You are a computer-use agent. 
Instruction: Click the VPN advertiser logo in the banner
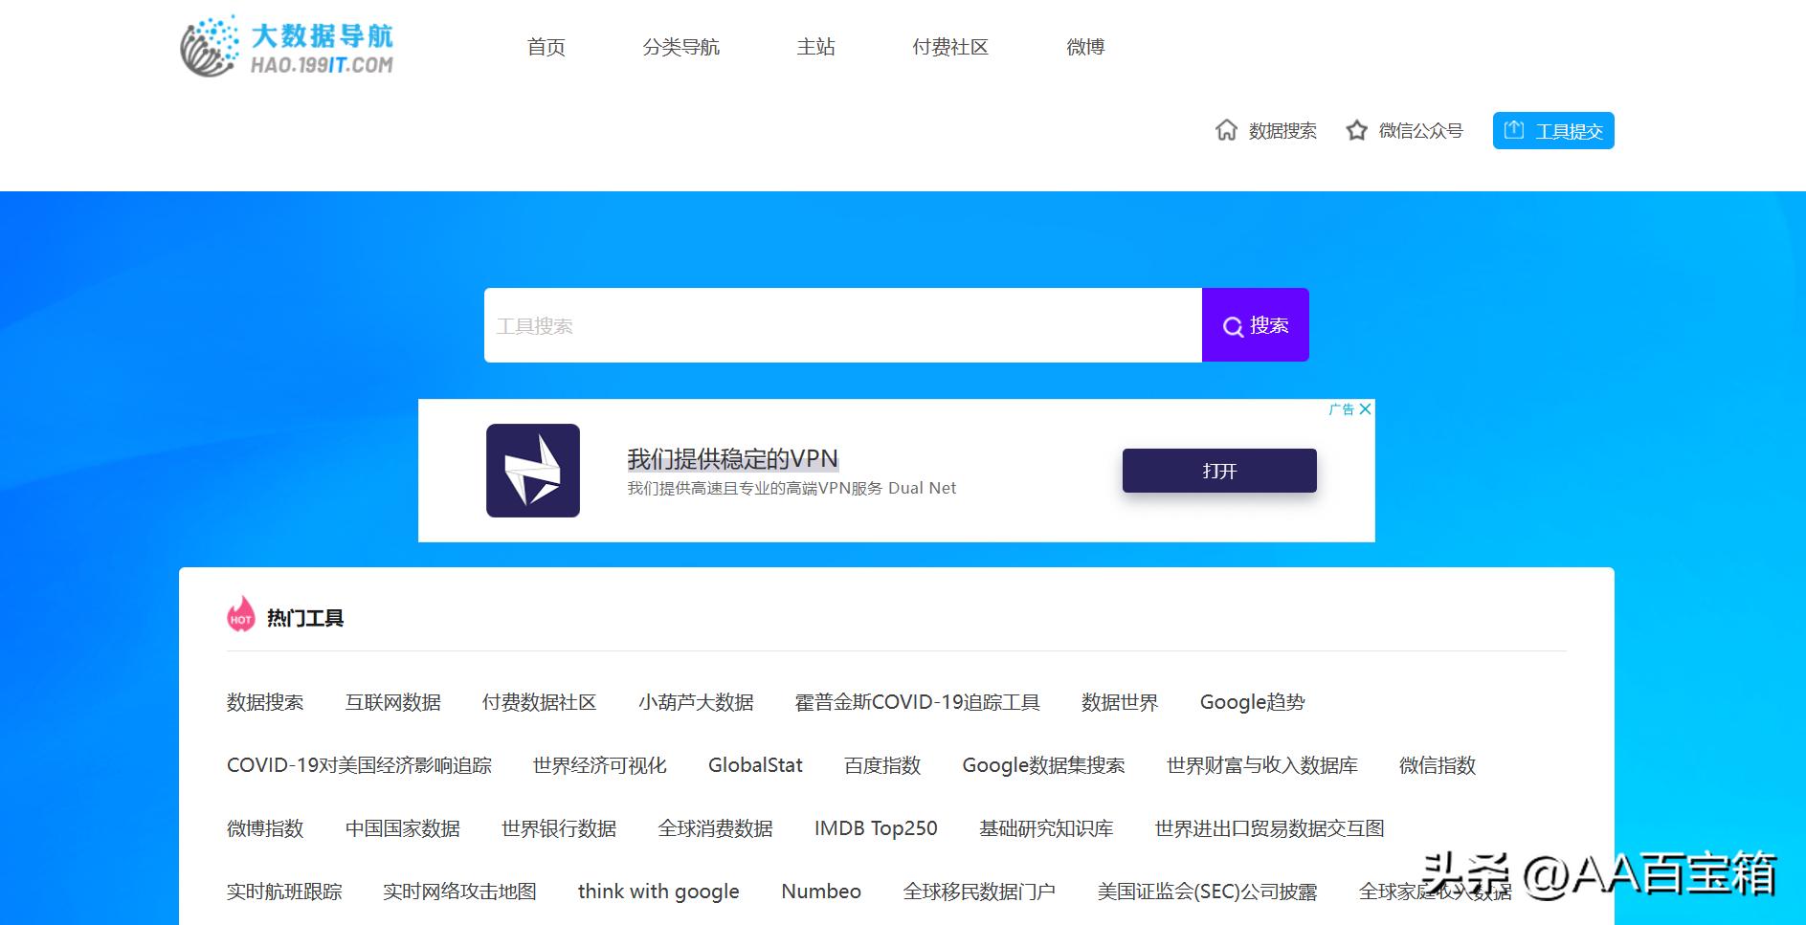[x=534, y=471]
